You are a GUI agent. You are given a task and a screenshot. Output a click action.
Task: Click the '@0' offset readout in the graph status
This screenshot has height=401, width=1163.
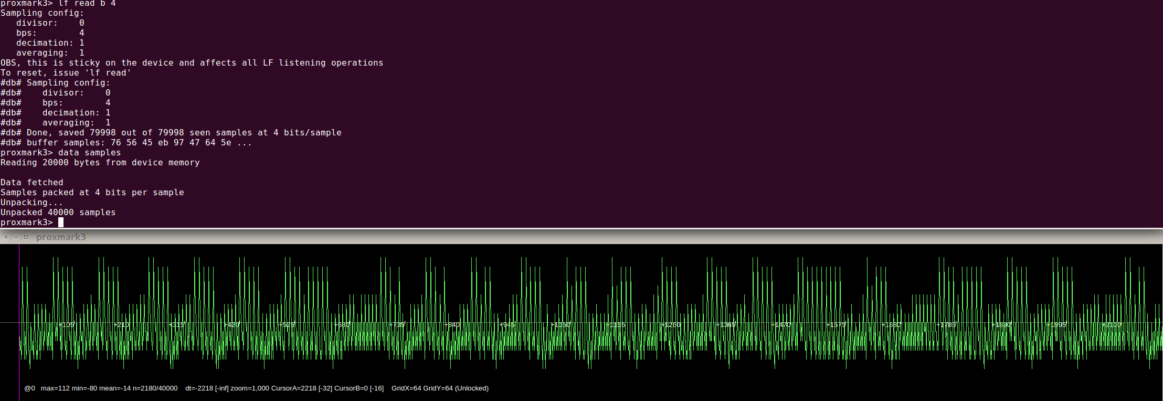click(30, 388)
